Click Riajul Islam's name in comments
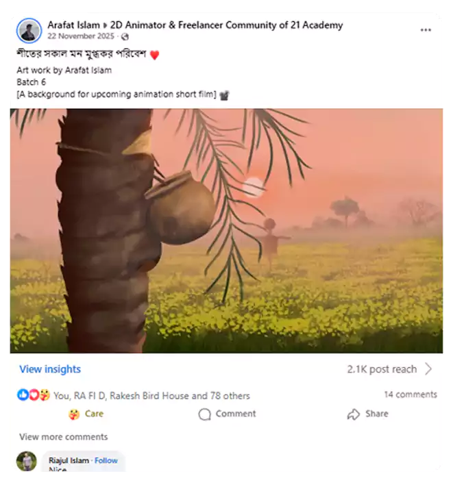The image size is (453, 489). pos(69,460)
